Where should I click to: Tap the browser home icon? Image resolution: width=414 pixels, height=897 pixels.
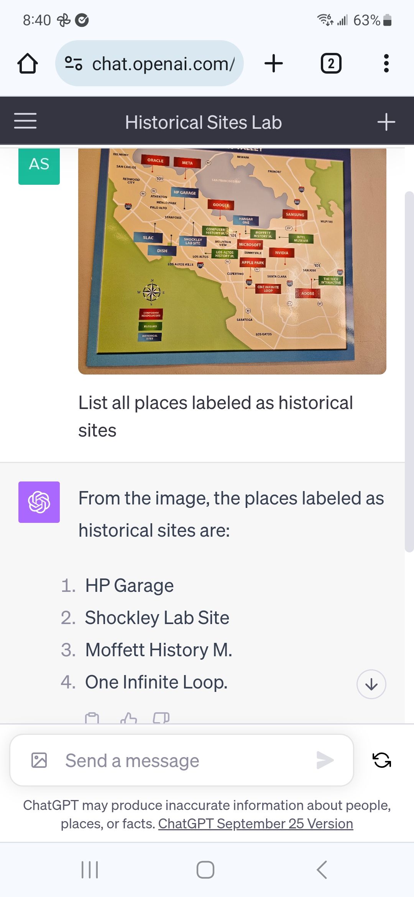tap(28, 63)
